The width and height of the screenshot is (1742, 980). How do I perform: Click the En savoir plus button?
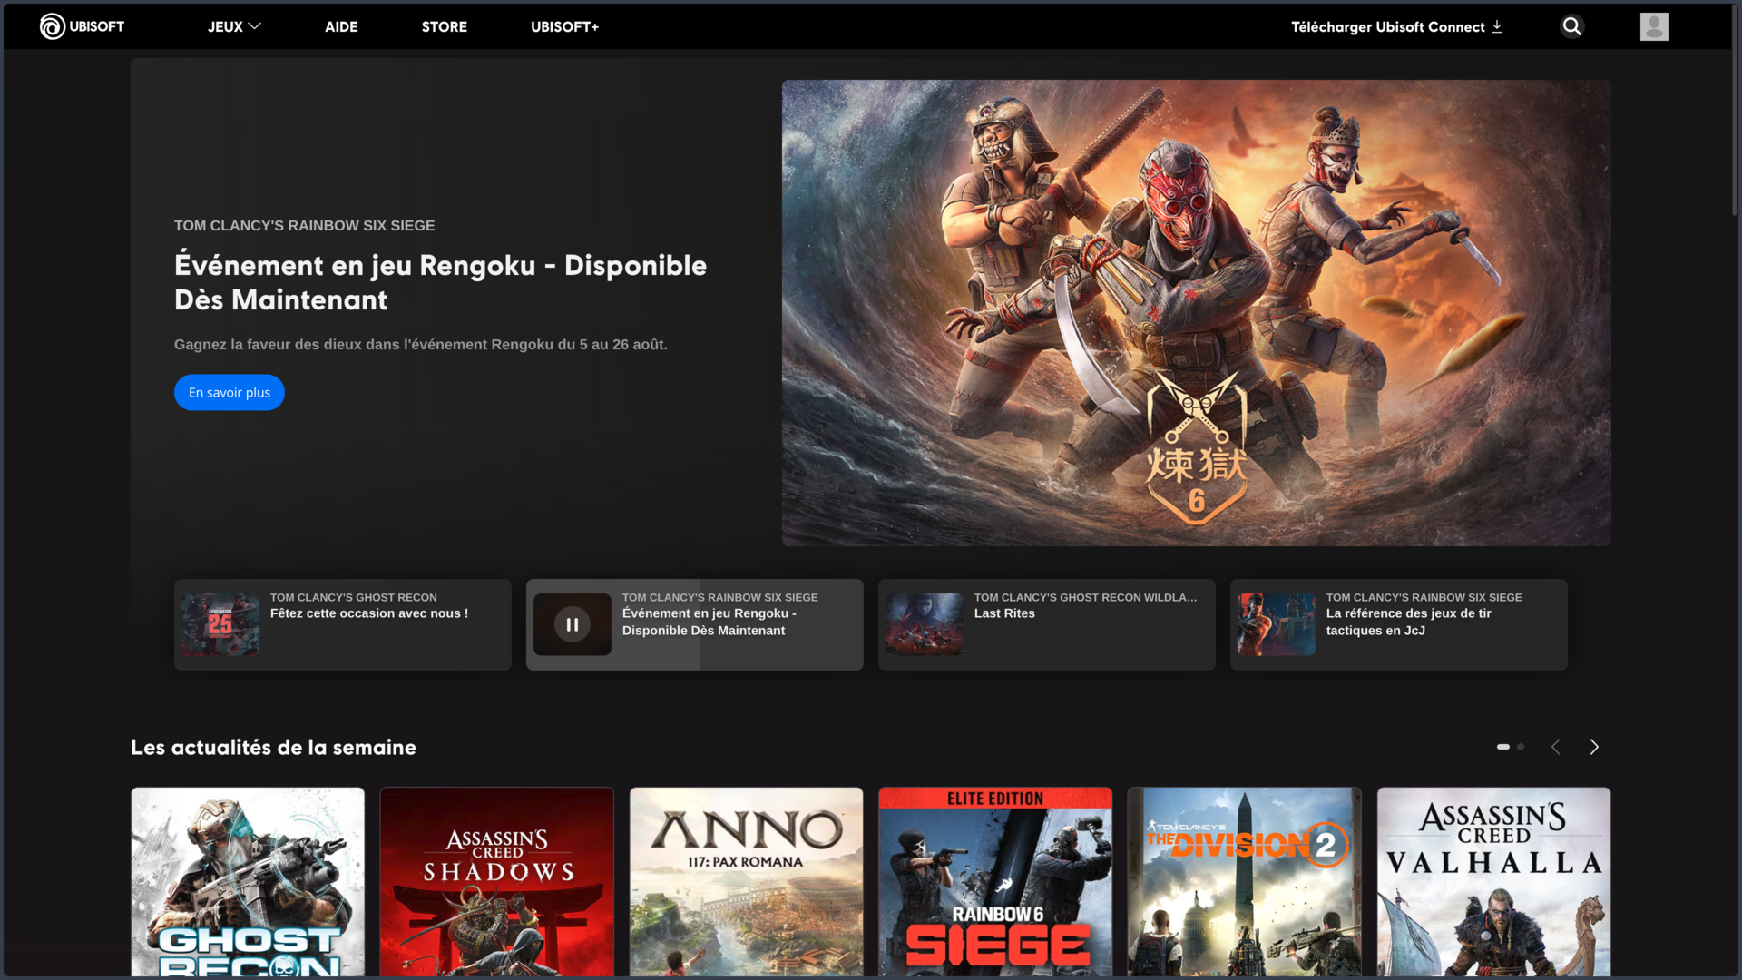point(230,392)
